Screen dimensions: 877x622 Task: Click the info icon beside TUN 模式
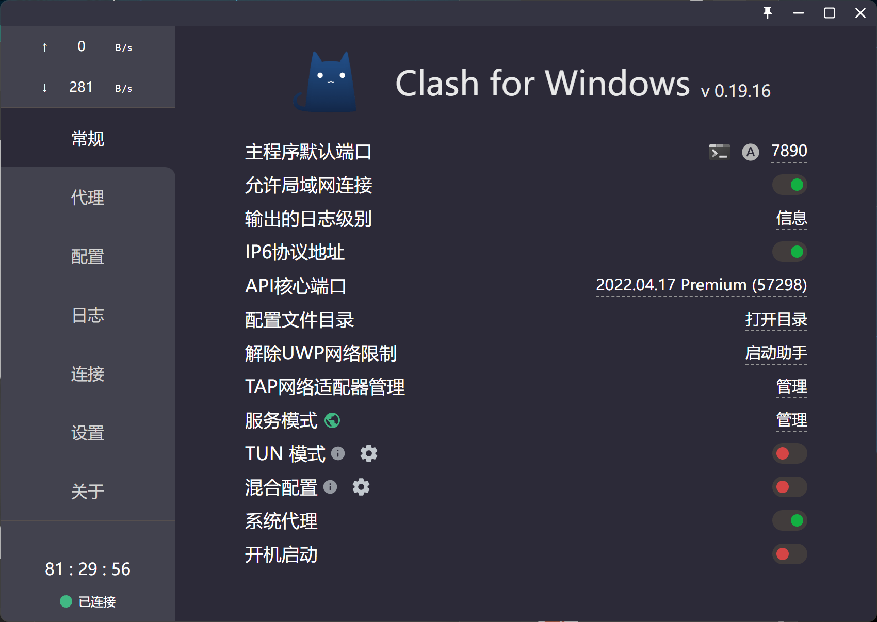(x=338, y=454)
